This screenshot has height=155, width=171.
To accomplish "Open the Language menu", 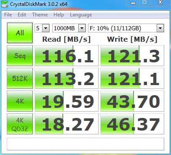I will click(81, 15).
